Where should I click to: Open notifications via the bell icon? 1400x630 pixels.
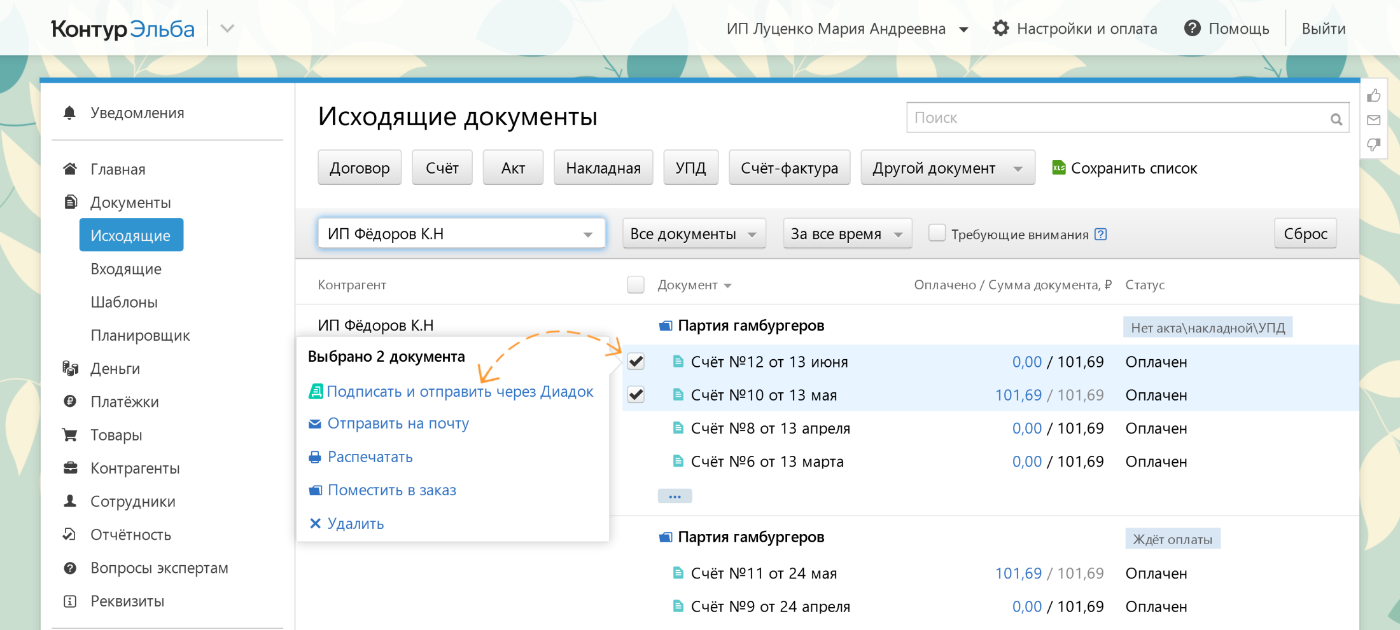(x=71, y=113)
